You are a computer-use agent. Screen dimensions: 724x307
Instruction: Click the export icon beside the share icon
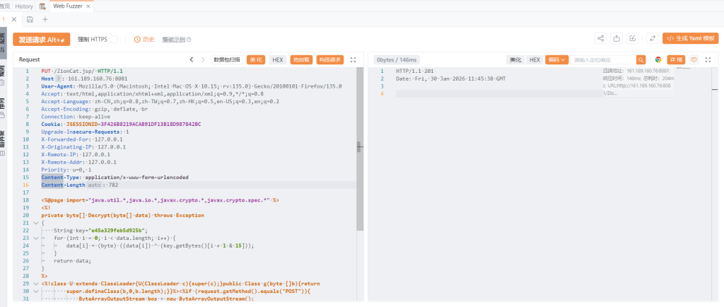coord(617,39)
